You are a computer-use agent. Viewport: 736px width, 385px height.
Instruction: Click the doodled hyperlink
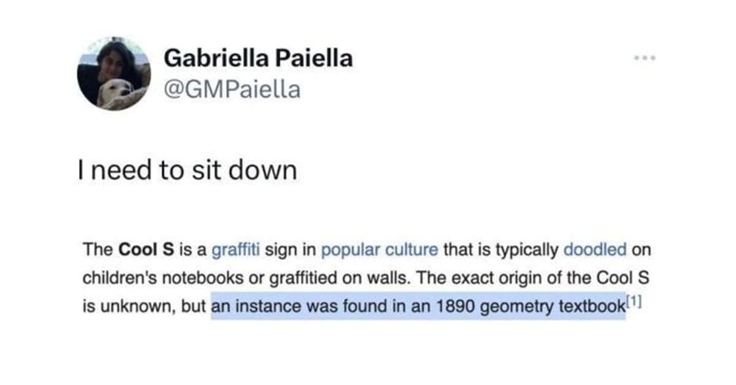[595, 250]
